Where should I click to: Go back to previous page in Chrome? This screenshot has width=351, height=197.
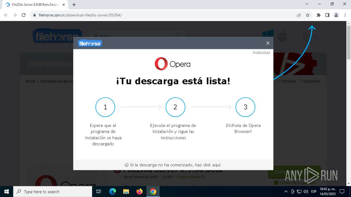click(x=6, y=15)
